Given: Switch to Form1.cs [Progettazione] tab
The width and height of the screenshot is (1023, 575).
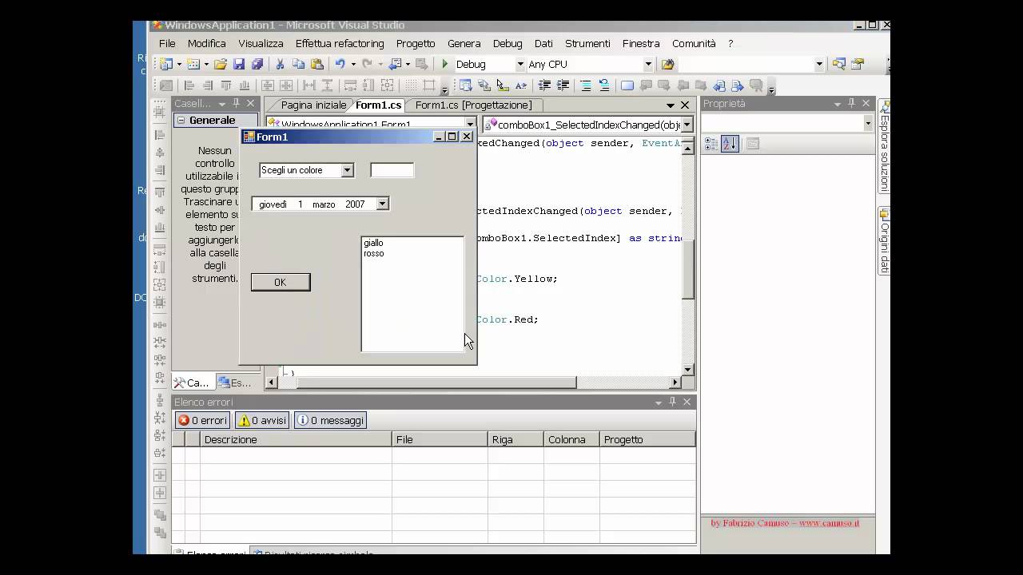Looking at the screenshot, I should point(473,105).
